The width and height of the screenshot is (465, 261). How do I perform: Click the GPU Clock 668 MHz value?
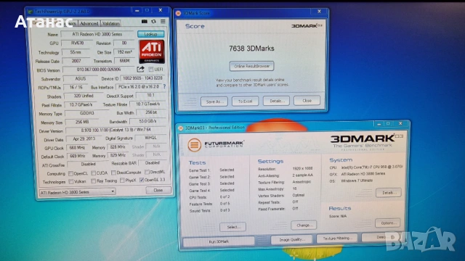tap(77, 147)
